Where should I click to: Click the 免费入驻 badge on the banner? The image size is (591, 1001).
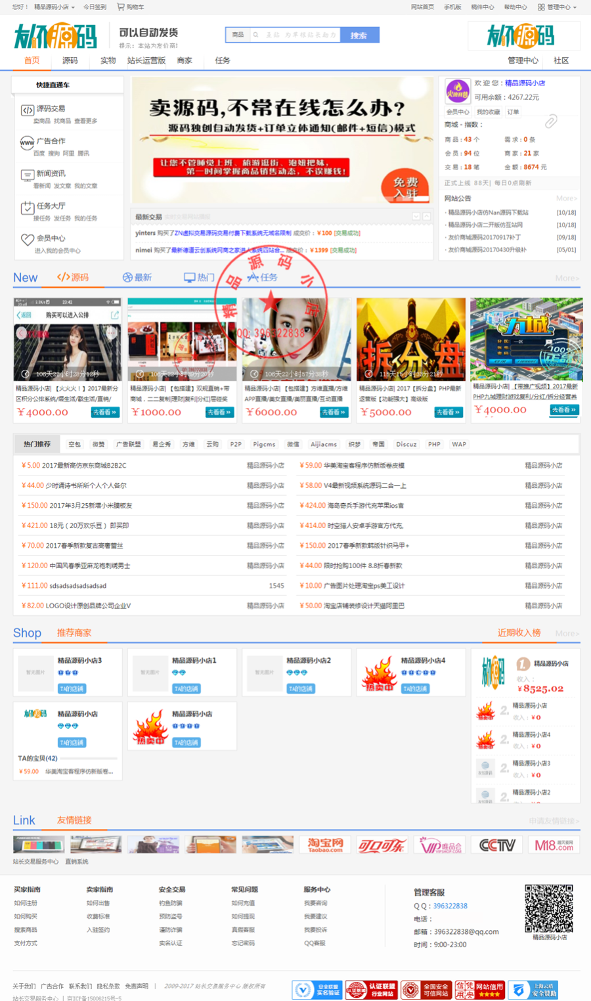[405, 187]
